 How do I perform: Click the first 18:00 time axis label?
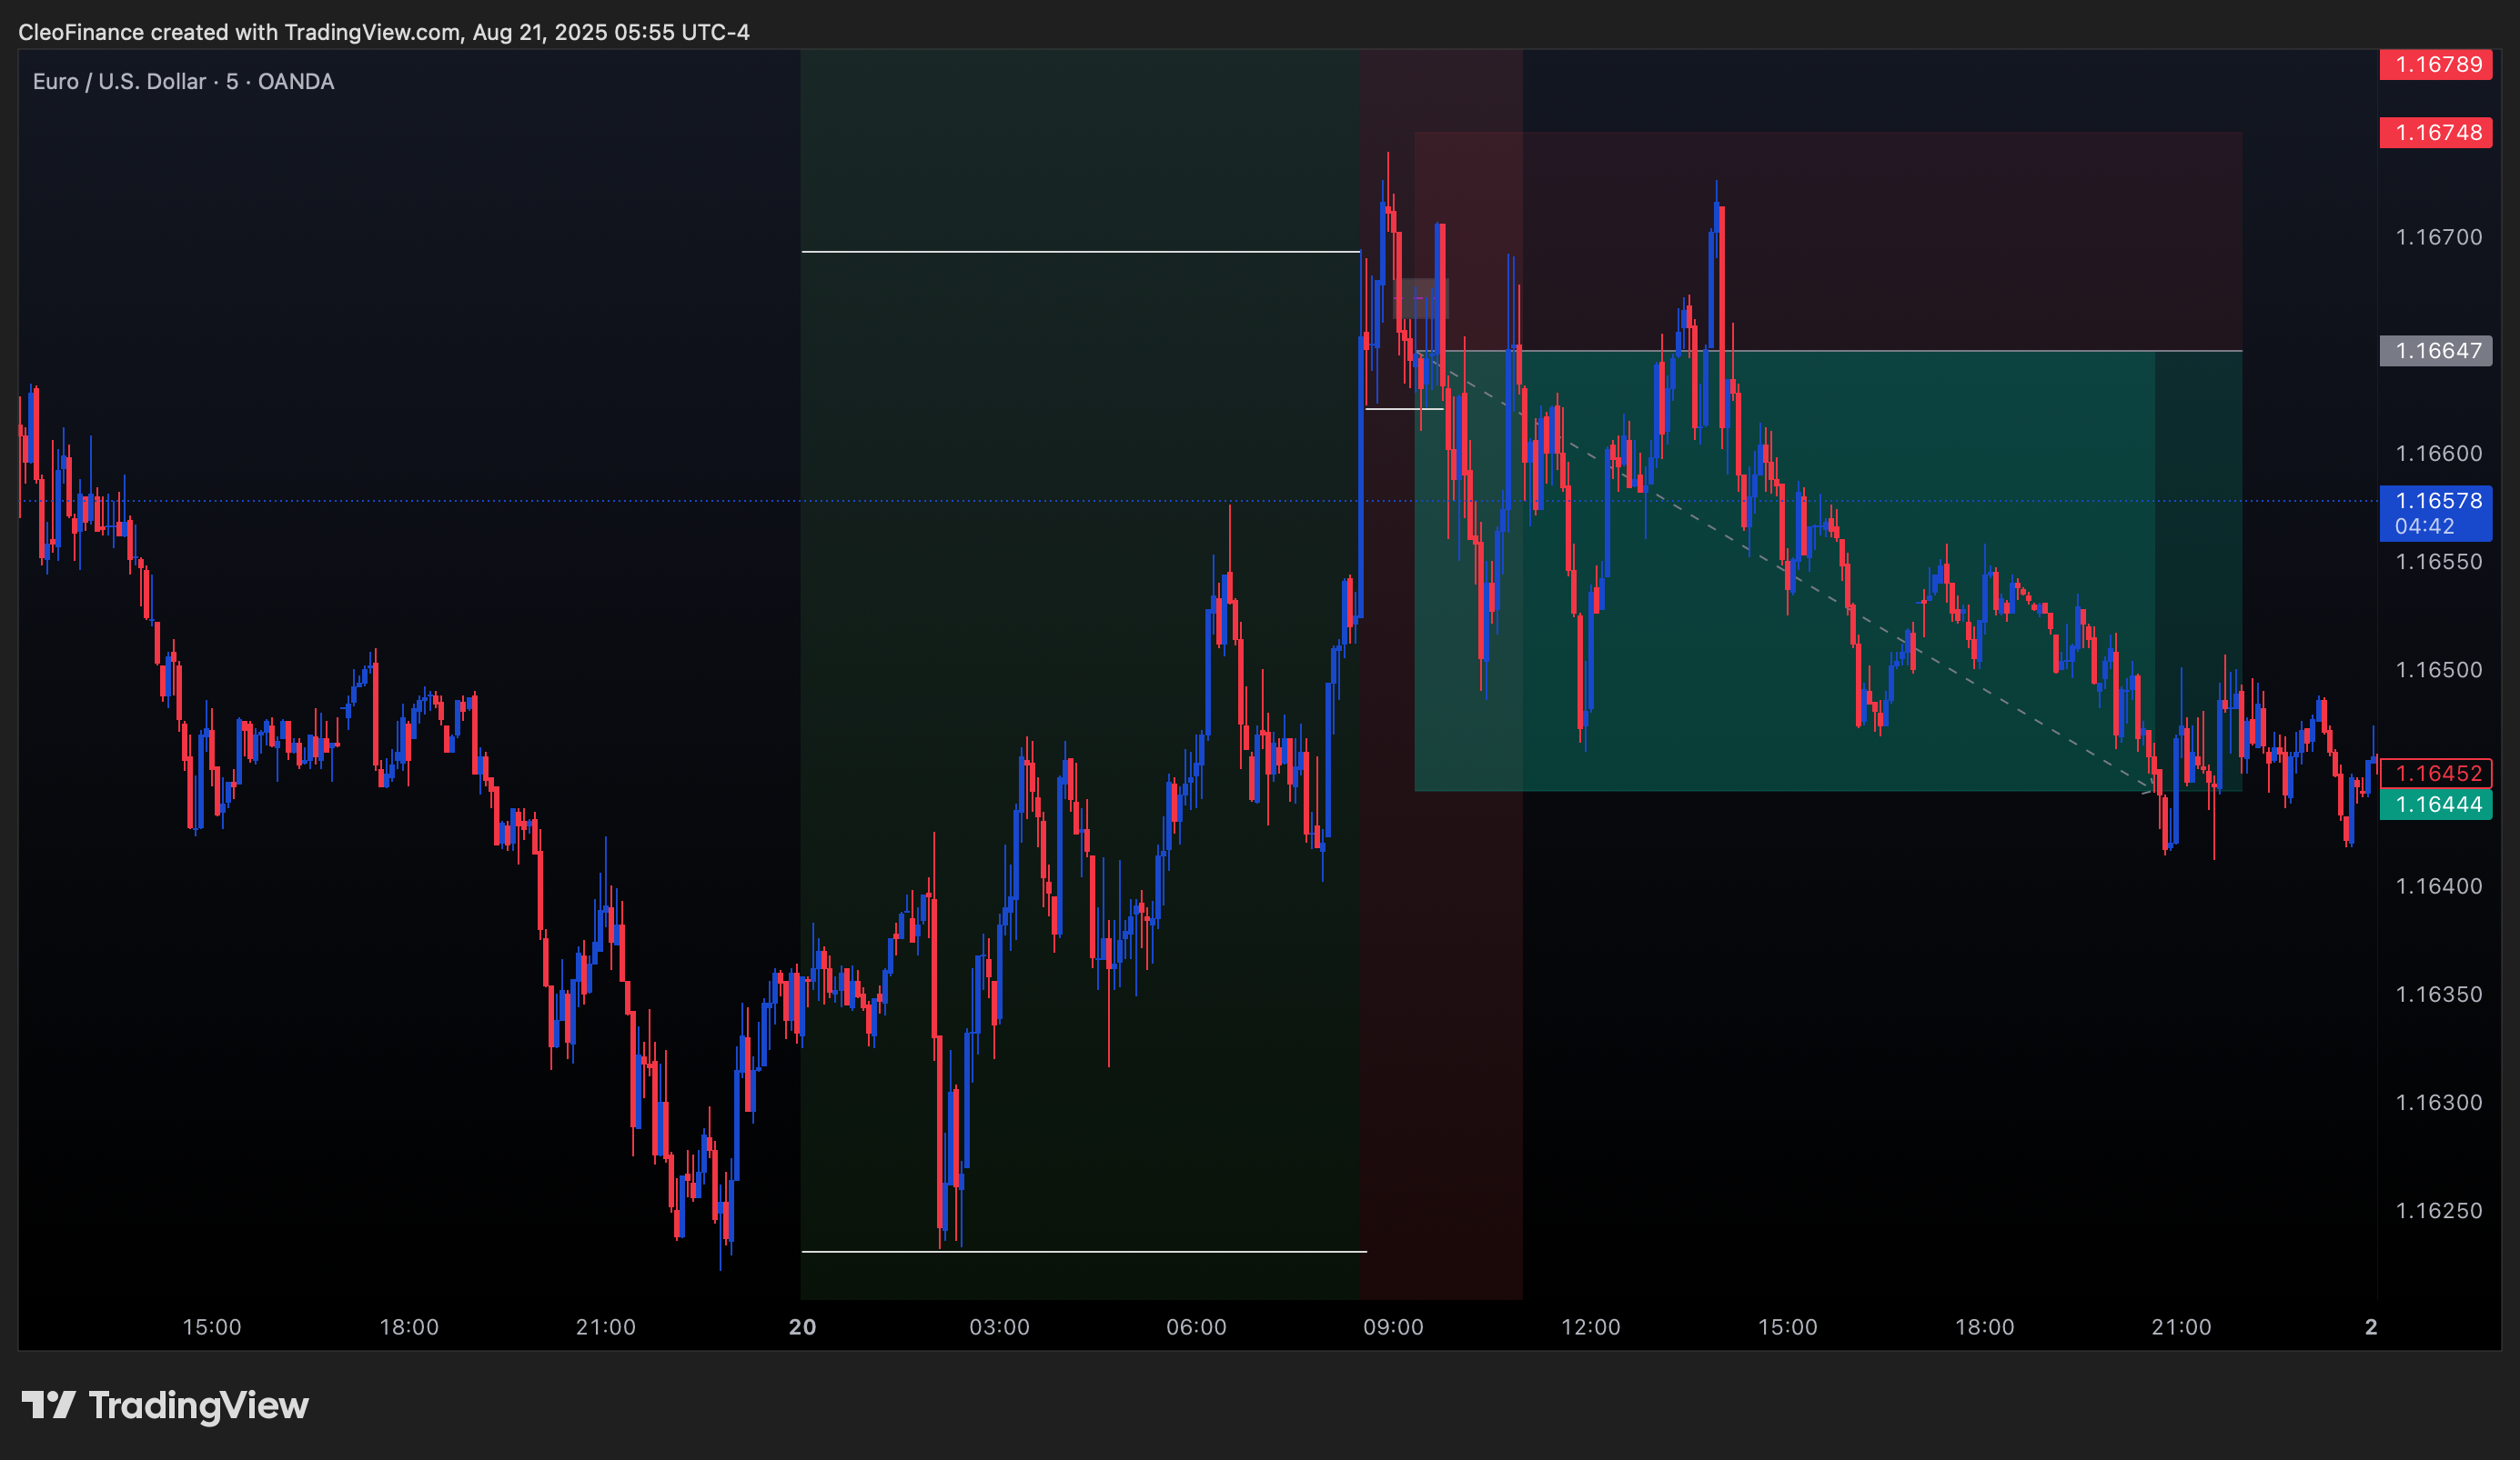(409, 1327)
